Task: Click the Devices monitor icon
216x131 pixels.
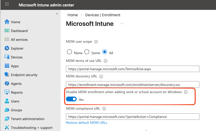Action: click(7, 57)
